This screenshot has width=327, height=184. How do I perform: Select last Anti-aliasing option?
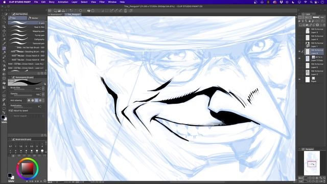click(x=40, y=100)
